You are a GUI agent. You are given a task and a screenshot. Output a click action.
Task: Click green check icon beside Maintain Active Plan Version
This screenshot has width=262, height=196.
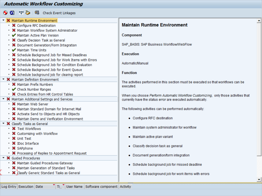14,35
